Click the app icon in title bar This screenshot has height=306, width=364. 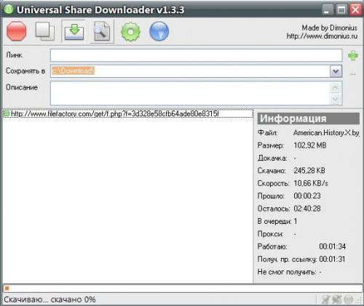[x=9, y=9]
